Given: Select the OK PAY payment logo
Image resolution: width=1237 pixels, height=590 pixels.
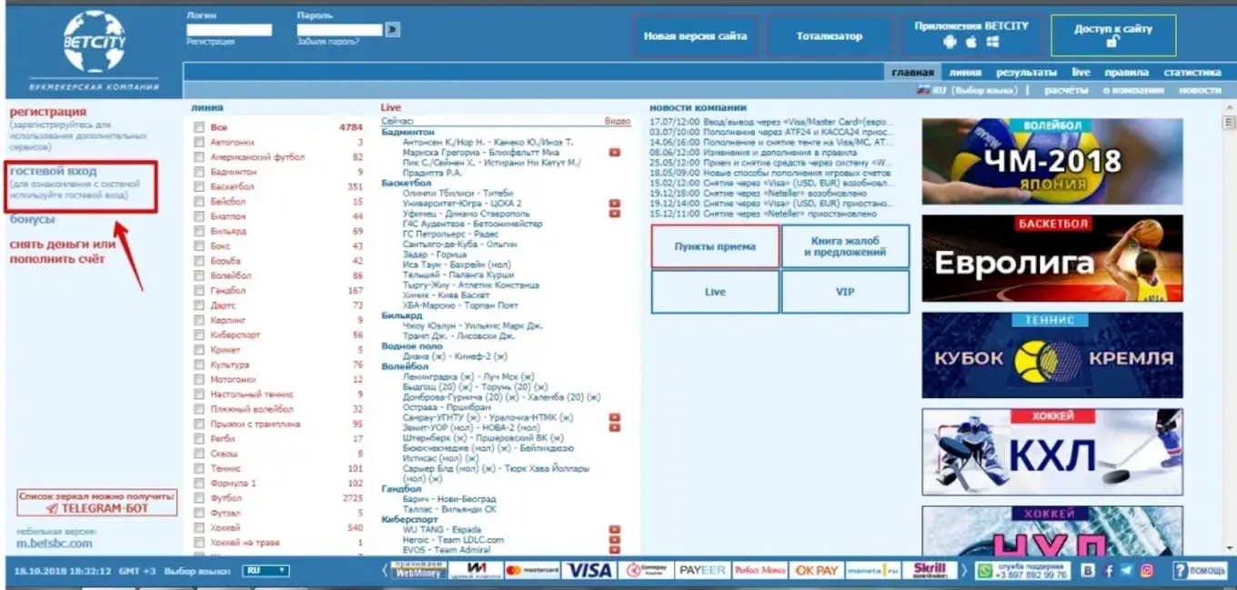Looking at the screenshot, I should [x=817, y=570].
